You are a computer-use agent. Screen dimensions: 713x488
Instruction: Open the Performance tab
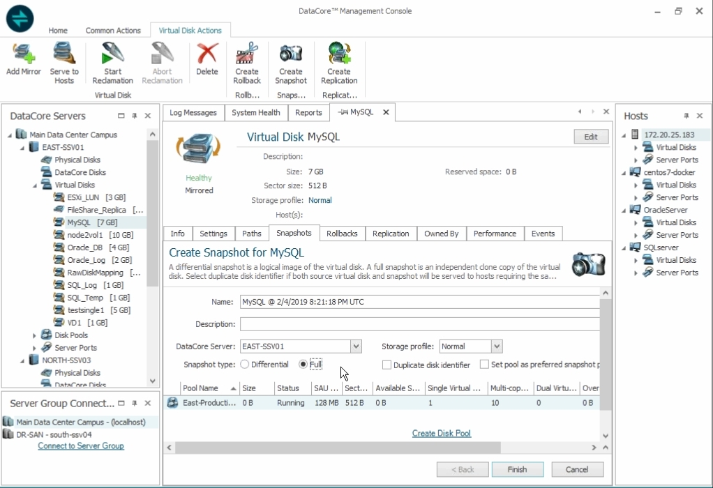point(495,234)
